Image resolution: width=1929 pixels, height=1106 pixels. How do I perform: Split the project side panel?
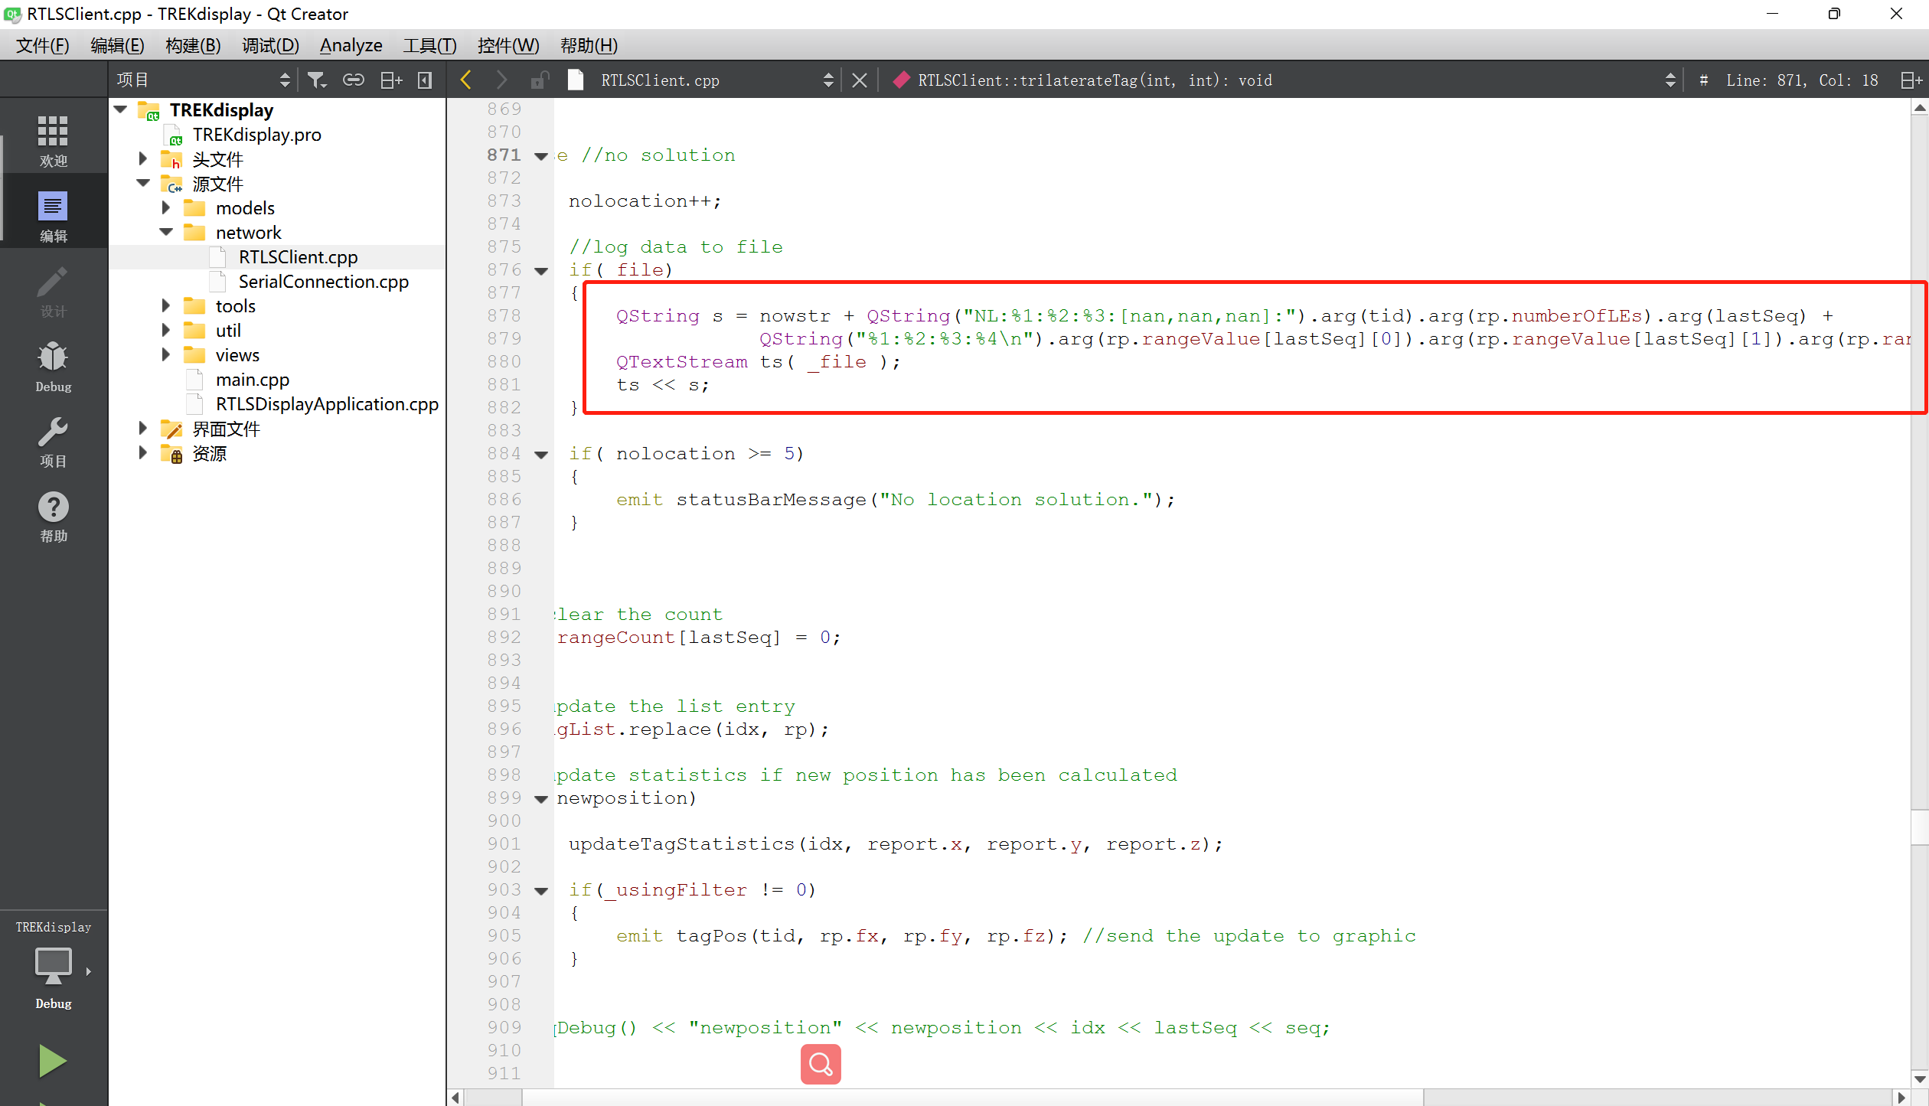click(391, 80)
